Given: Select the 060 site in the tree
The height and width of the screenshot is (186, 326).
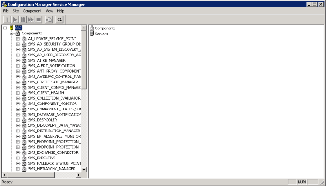Looking at the screenshot, I should click(x=19, y=28).
